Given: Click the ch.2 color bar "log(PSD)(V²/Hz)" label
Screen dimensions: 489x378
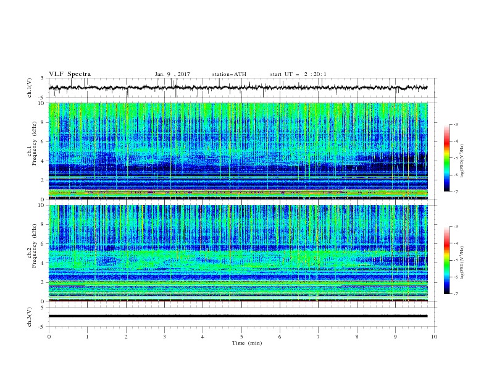Looking at the screenshot, I should click(x=462, y=262).
